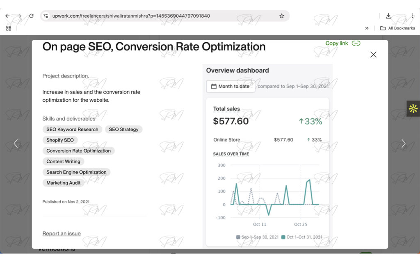This screenshot has height=262, width=420.
Task: Click Report an issue link
Action: click(x=62, y=234)
